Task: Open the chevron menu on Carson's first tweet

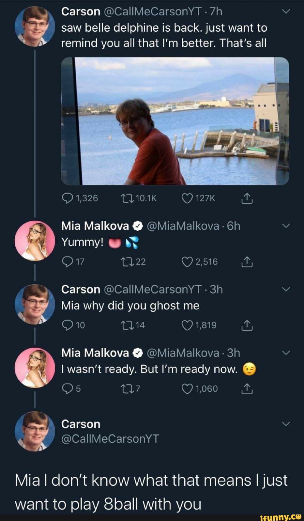Action: click(x=286, y=12)
